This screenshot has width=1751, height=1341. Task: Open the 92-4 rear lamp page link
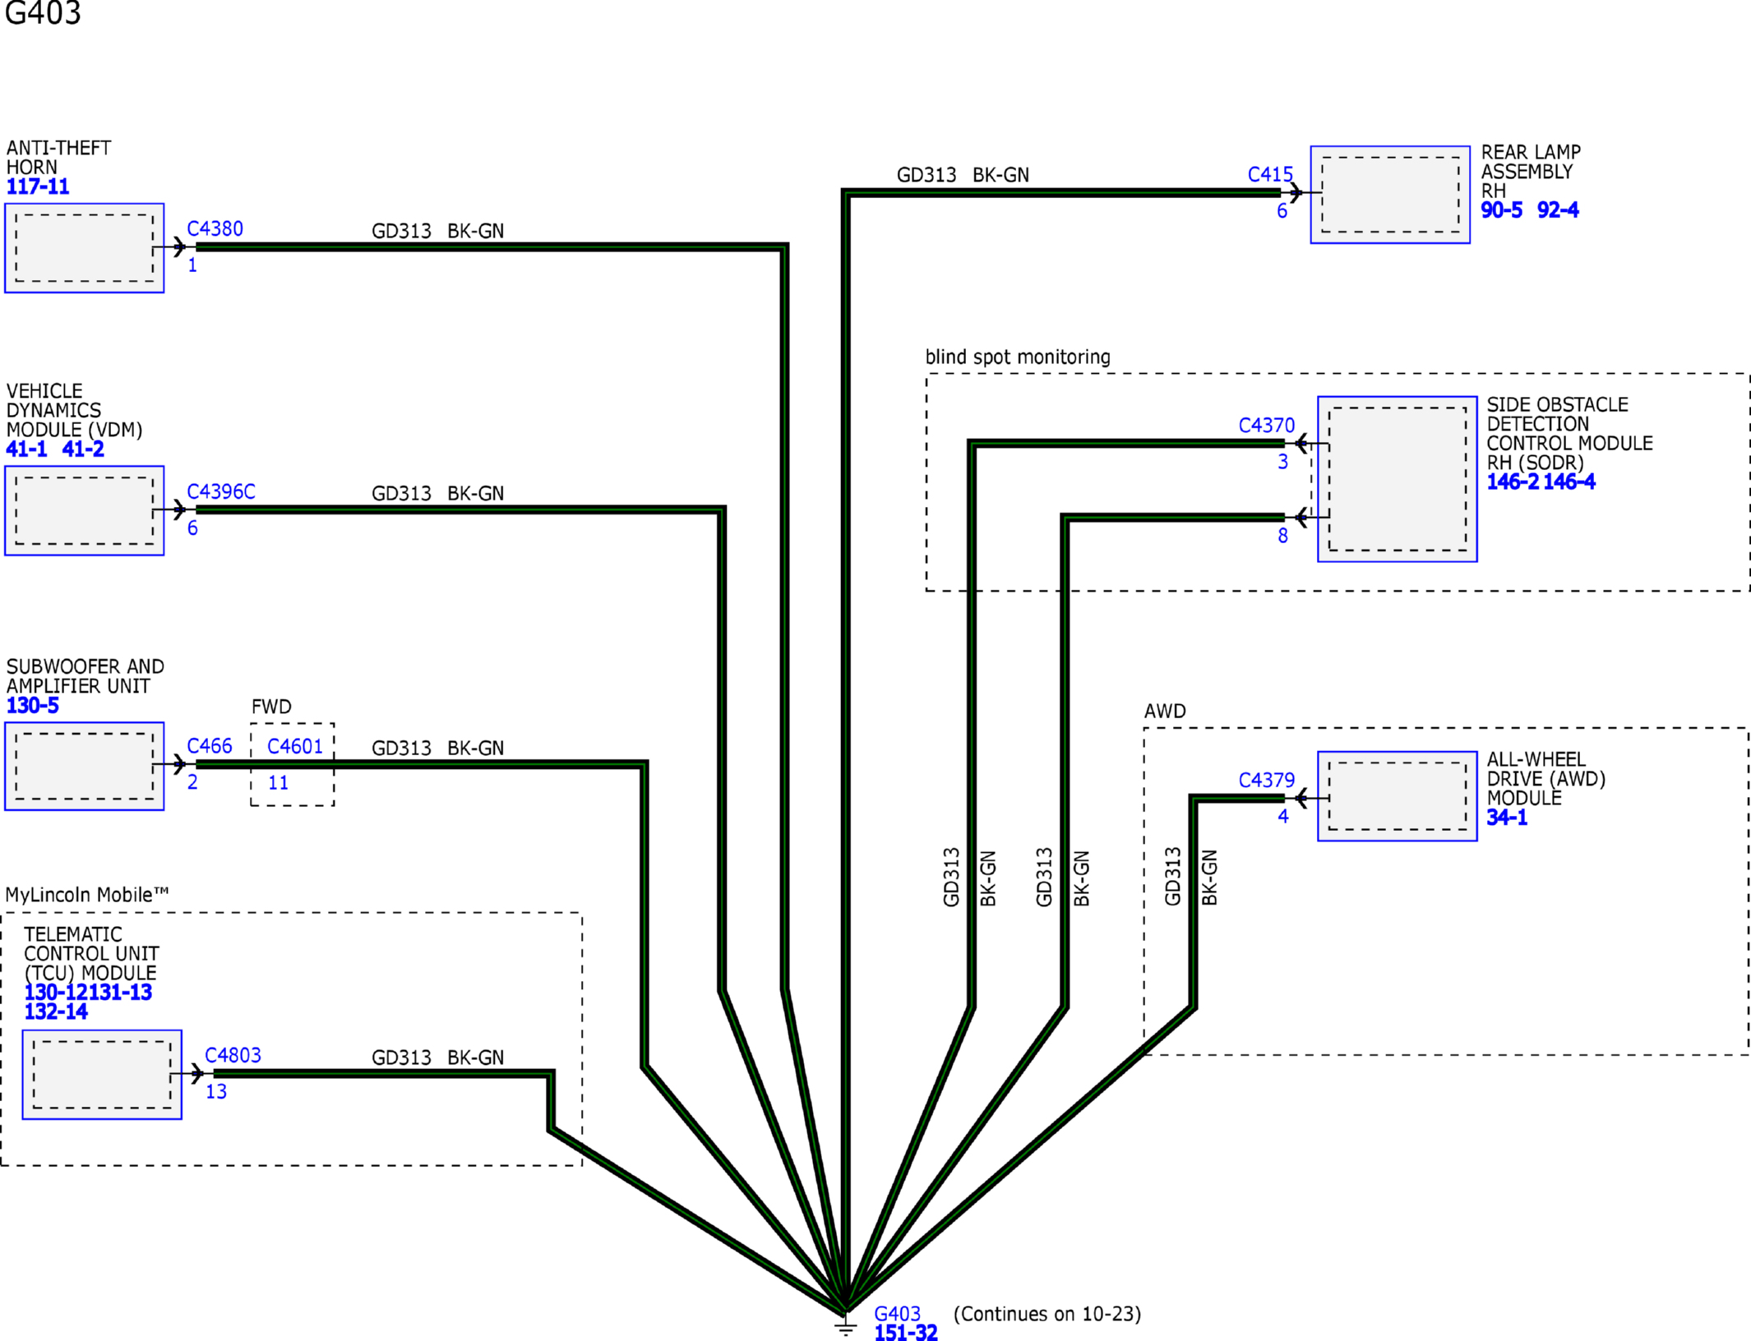pos(1557,210)
